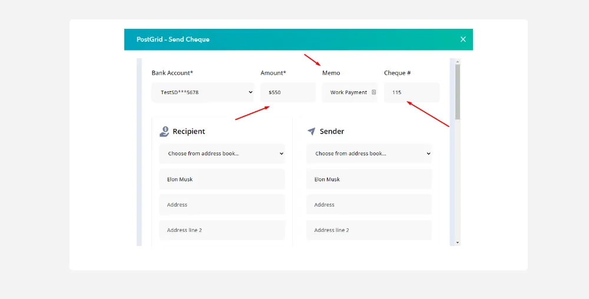Viewport: 589px width, 299px height.
Task: Click the Amount field showing $550
Action: point(287,92)
